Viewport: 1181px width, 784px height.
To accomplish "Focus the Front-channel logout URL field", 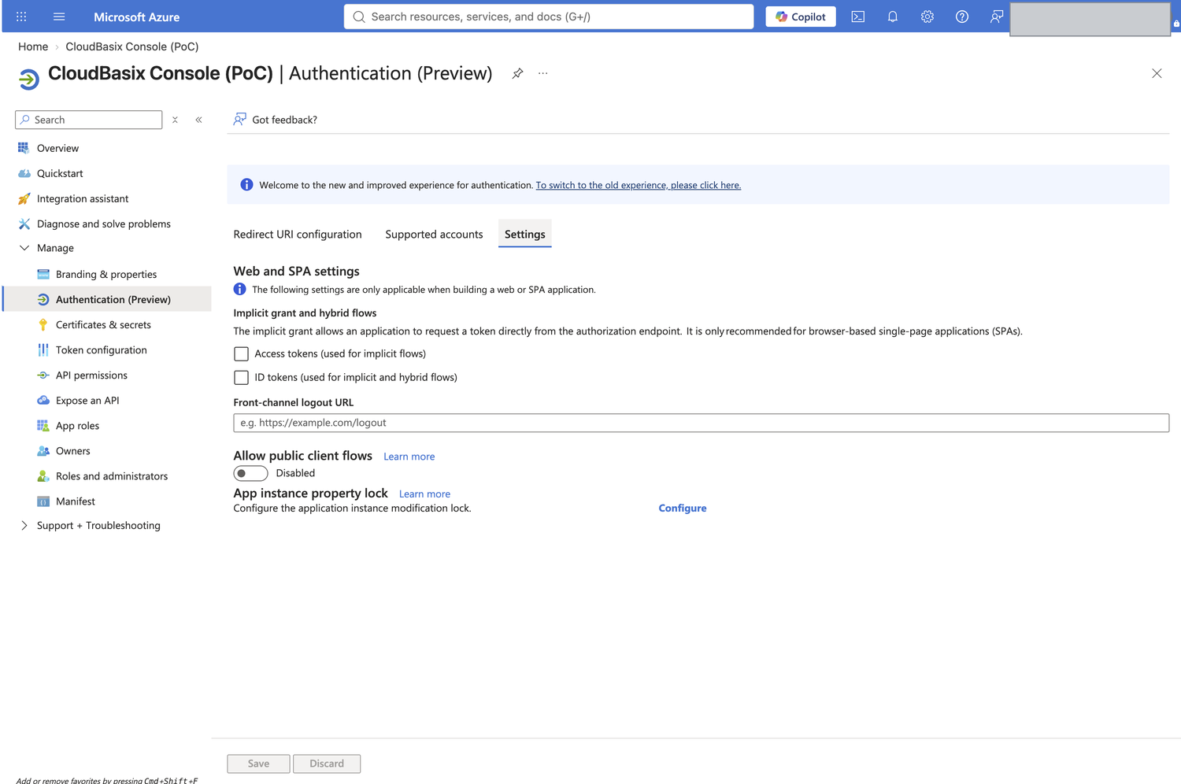I will tap(701, 423).
